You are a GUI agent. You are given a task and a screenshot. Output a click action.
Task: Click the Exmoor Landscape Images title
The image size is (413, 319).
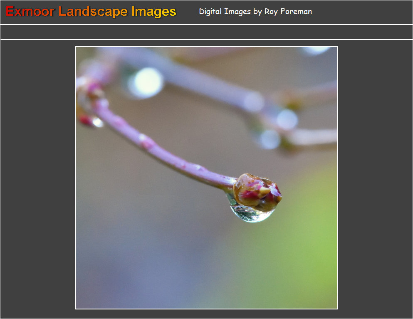[91, 12]
